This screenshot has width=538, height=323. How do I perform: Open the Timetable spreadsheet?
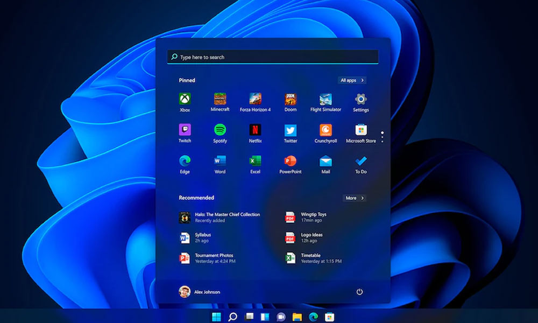pyautogui.click(x=313, y=258)
